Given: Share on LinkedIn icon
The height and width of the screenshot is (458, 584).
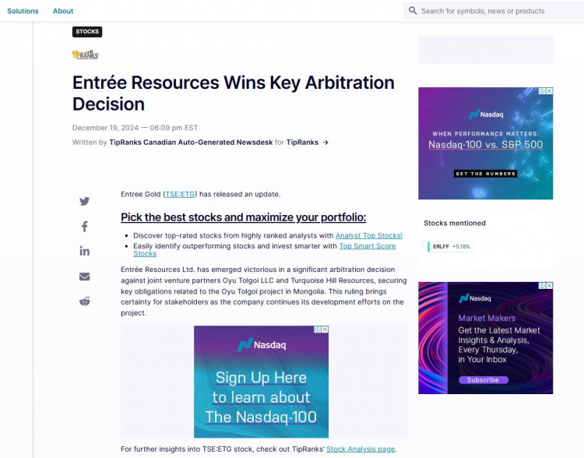Looking at the screenshot, I should point(85,251).
